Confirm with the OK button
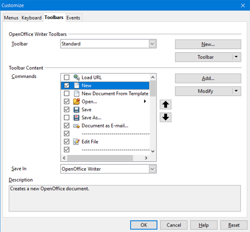 [x=143, y=225]
